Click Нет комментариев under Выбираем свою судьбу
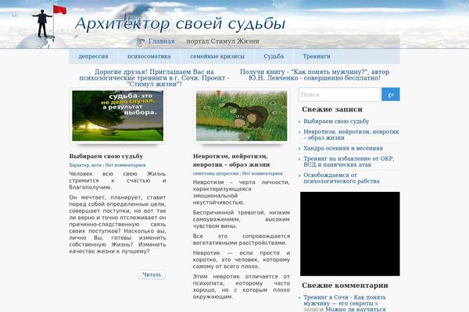Screen dimensions: 469x312 [125, 165]
